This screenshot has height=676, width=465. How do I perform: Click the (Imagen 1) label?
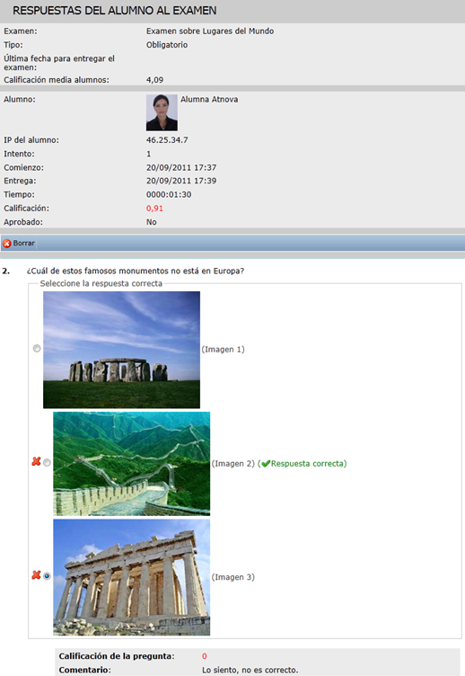pos(223,349)
